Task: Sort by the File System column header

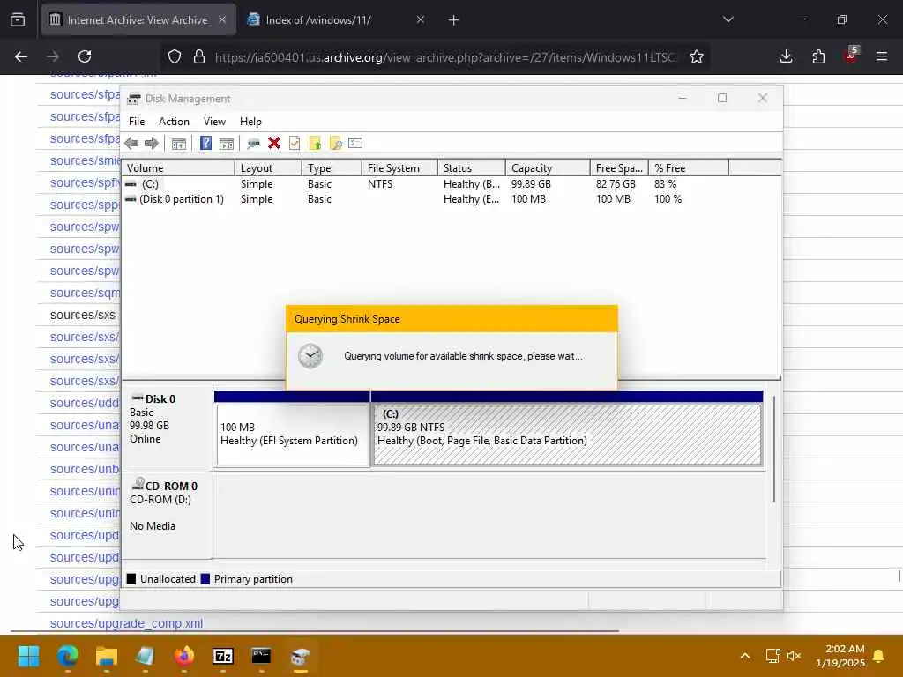Action: (x=399, y=168)
